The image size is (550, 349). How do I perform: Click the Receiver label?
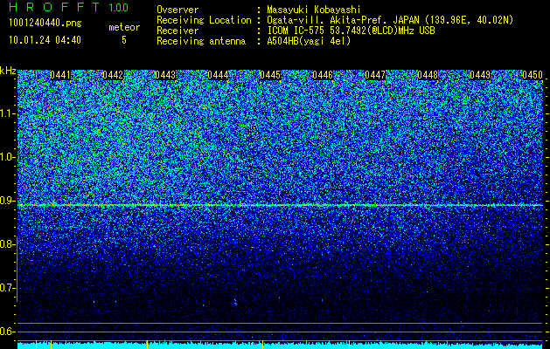pyautogui.click(x=178, y=31)
